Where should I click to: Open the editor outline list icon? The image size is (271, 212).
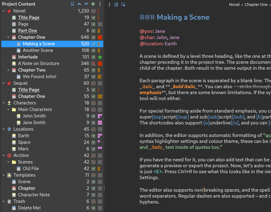[x=116, y=5]
